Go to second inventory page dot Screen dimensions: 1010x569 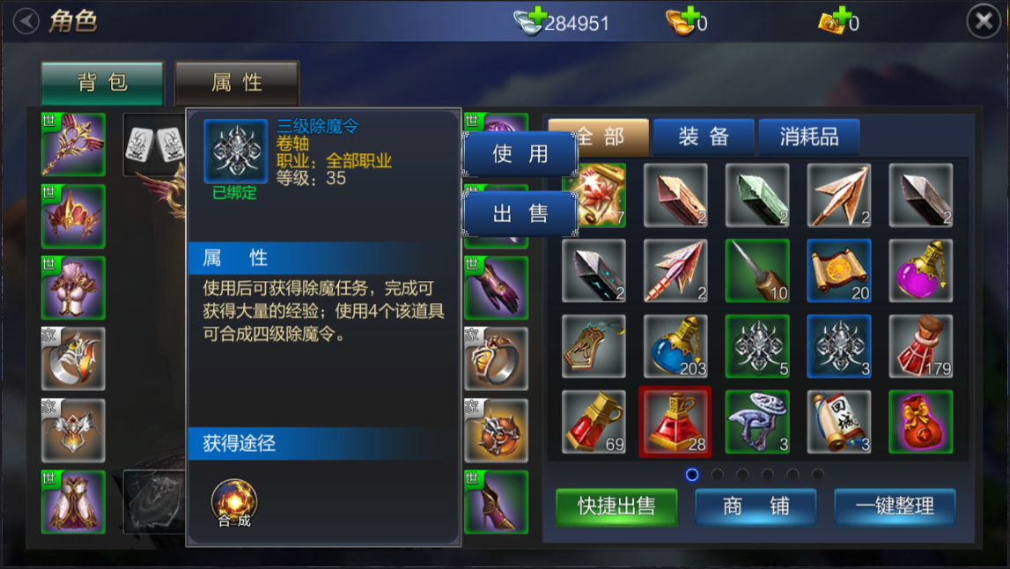(717, 475)
